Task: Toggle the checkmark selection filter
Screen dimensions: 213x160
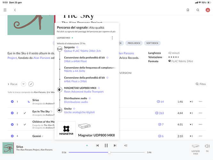Action: [31, 84]
